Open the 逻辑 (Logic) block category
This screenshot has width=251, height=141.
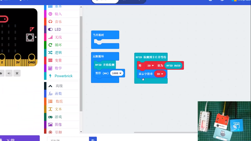62,52
